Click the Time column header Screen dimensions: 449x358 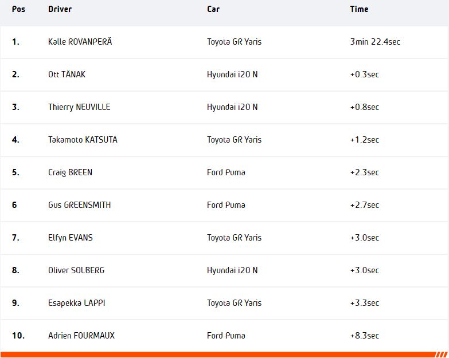(x=359, y=9)
